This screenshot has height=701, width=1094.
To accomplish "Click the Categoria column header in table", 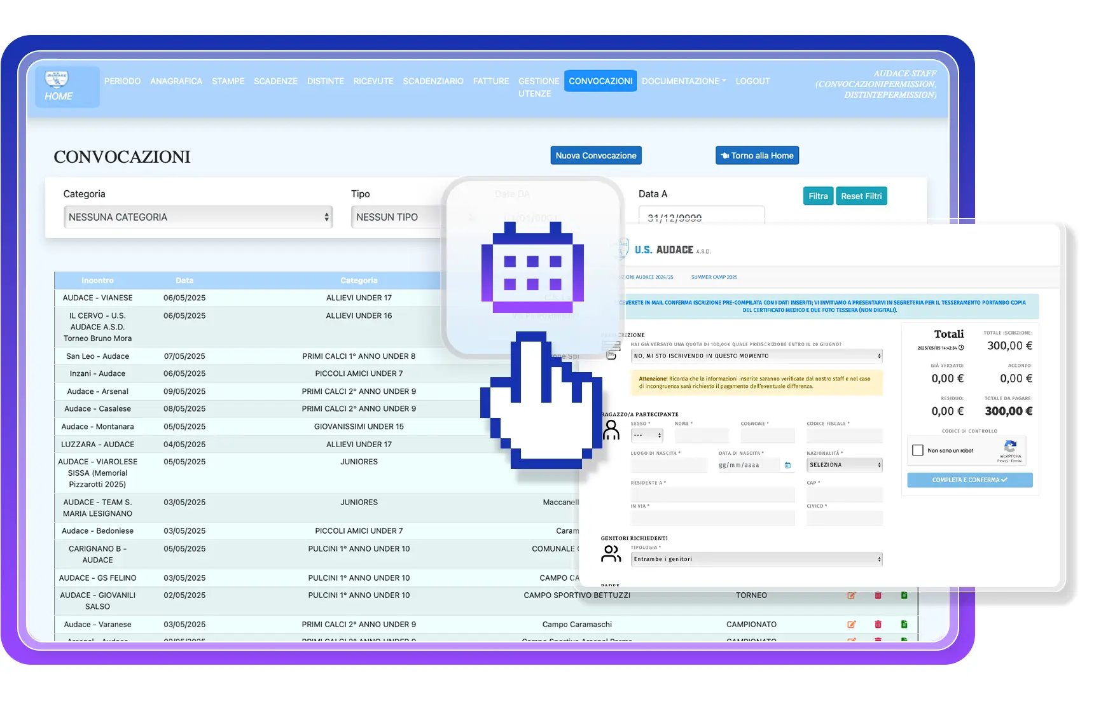I will (359, 281).
